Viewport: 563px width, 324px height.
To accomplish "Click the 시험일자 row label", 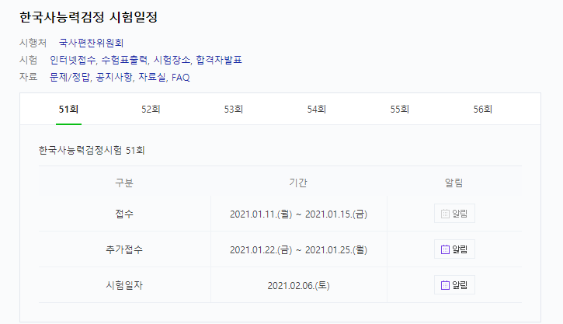I will coord(124,285).
